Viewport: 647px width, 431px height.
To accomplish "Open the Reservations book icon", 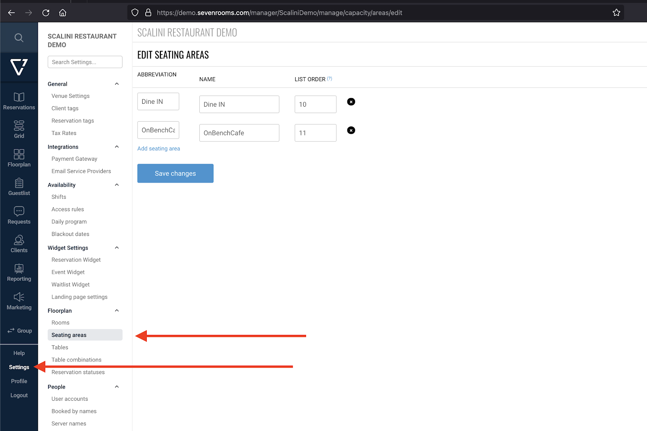I will click(x=19, y=97).
